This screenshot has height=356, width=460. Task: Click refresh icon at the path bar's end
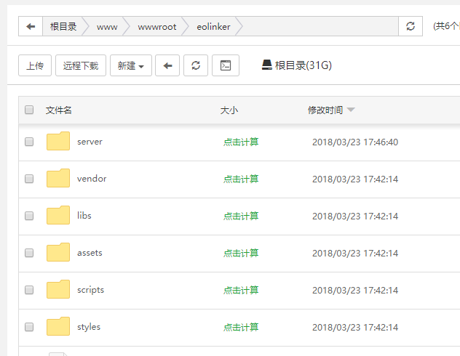(x=411, y=26)
